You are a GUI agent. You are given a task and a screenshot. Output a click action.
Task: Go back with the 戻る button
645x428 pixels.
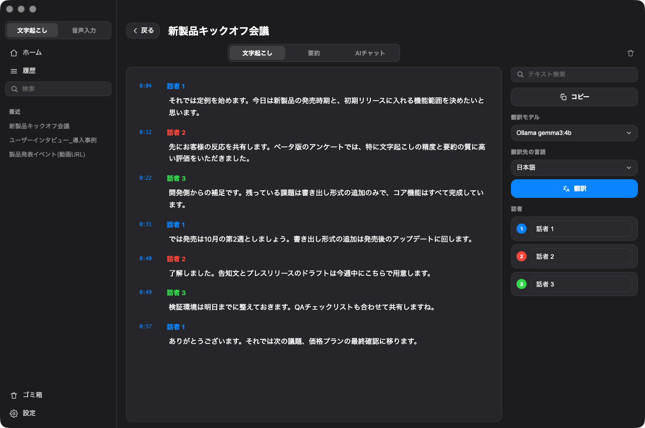pos(143,31)
